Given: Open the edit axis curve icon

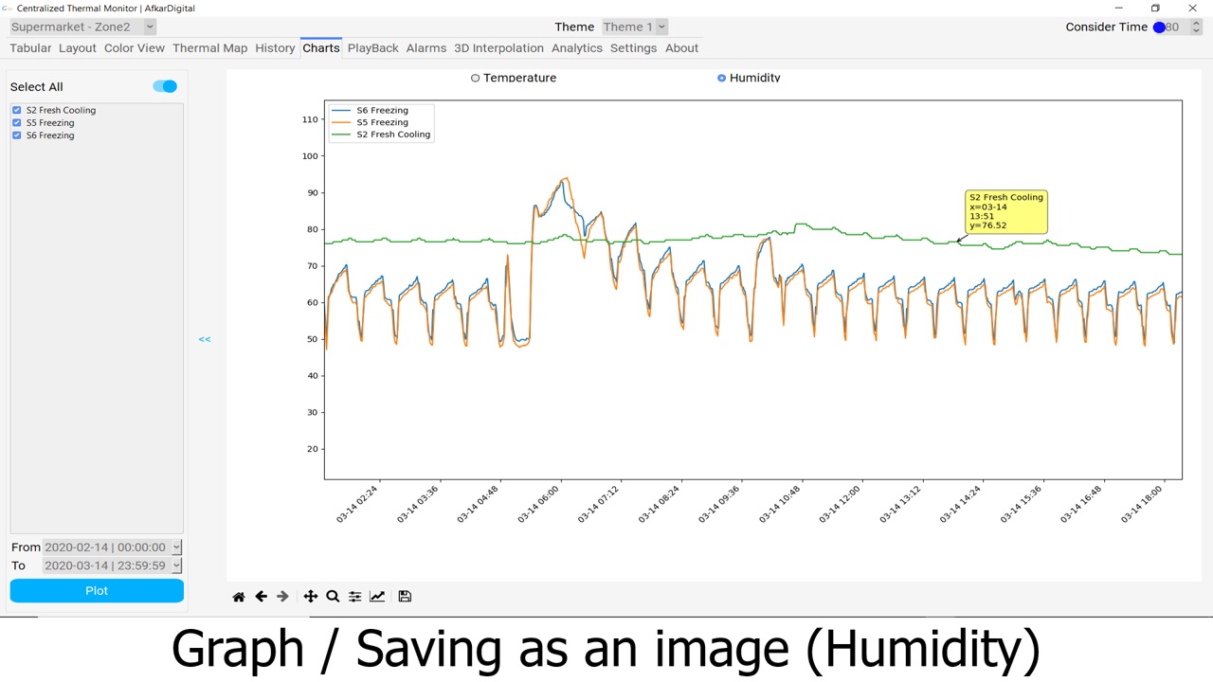Looking at the screenshot, I should pos(377,597).
